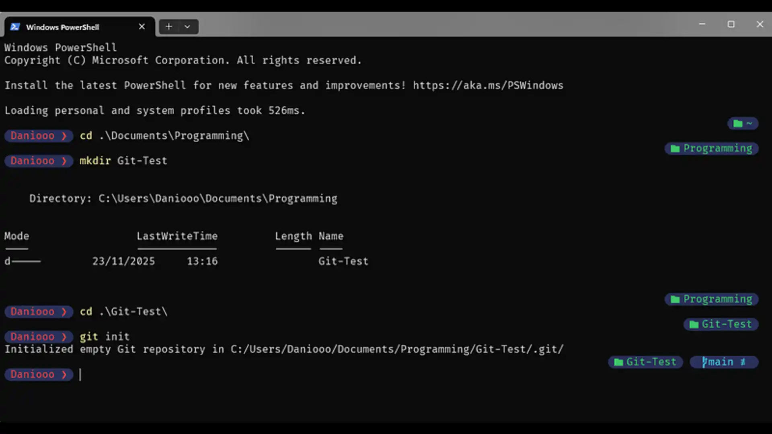The width and height of the screenshot is (772, 434).
Task: Close the Windows PowerShell tab
Action: tap(142, 27)
